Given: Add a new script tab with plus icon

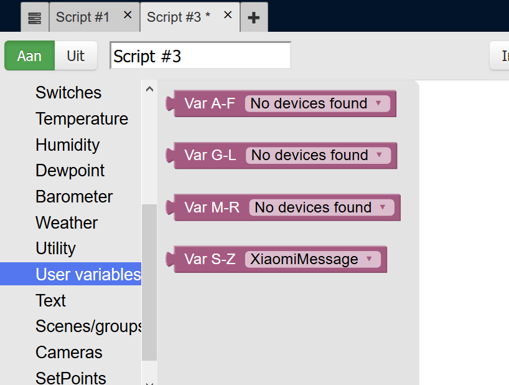Looking at the screenshot, I should tap(253, 18).
